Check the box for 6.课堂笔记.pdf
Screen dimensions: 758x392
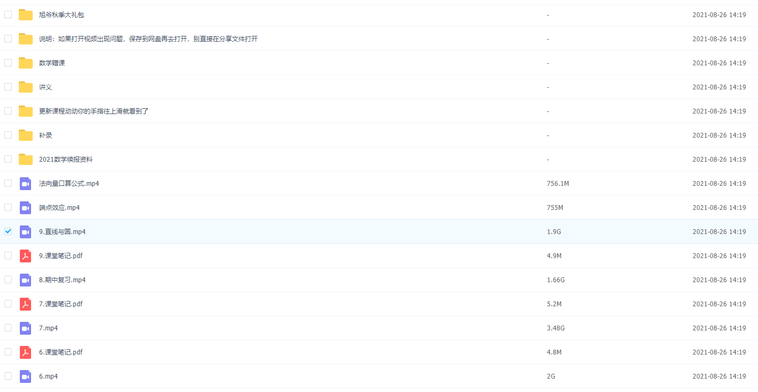(x=8, y=352)
